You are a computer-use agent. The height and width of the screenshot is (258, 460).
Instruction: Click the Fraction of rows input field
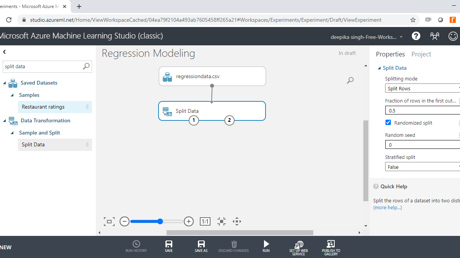[x=423, y=111]
